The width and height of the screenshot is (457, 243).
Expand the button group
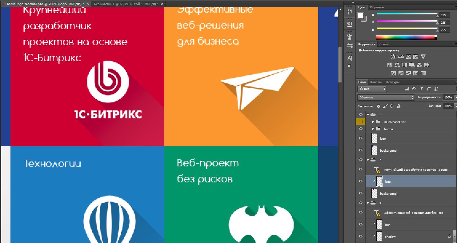coord(373,129)
